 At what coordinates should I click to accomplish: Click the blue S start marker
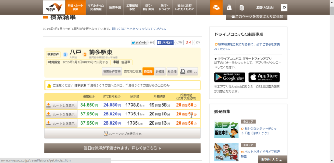pyautogui.click(x=65, y=55)
